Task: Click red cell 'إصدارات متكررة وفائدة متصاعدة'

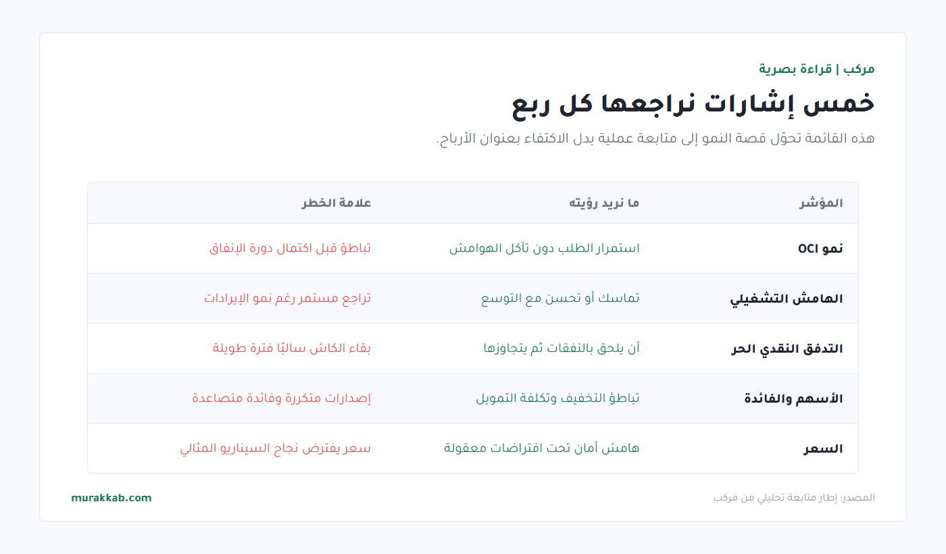Action: pyautogui.click(x=282, y=399)
